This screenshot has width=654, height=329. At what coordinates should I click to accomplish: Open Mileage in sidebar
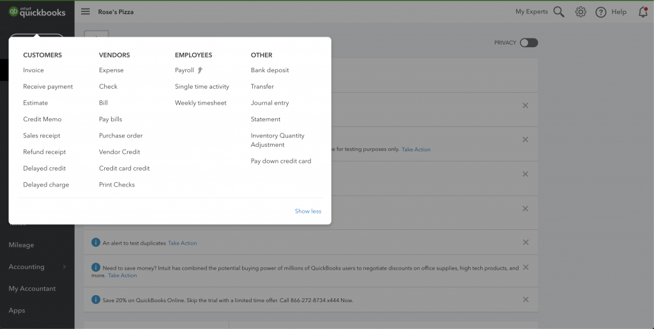(x=21, y=245)
